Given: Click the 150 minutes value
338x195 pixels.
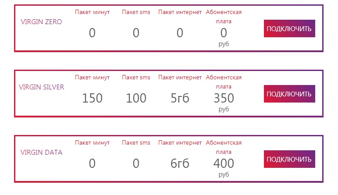Looking at the screenshot, I should tap(92, 98).
